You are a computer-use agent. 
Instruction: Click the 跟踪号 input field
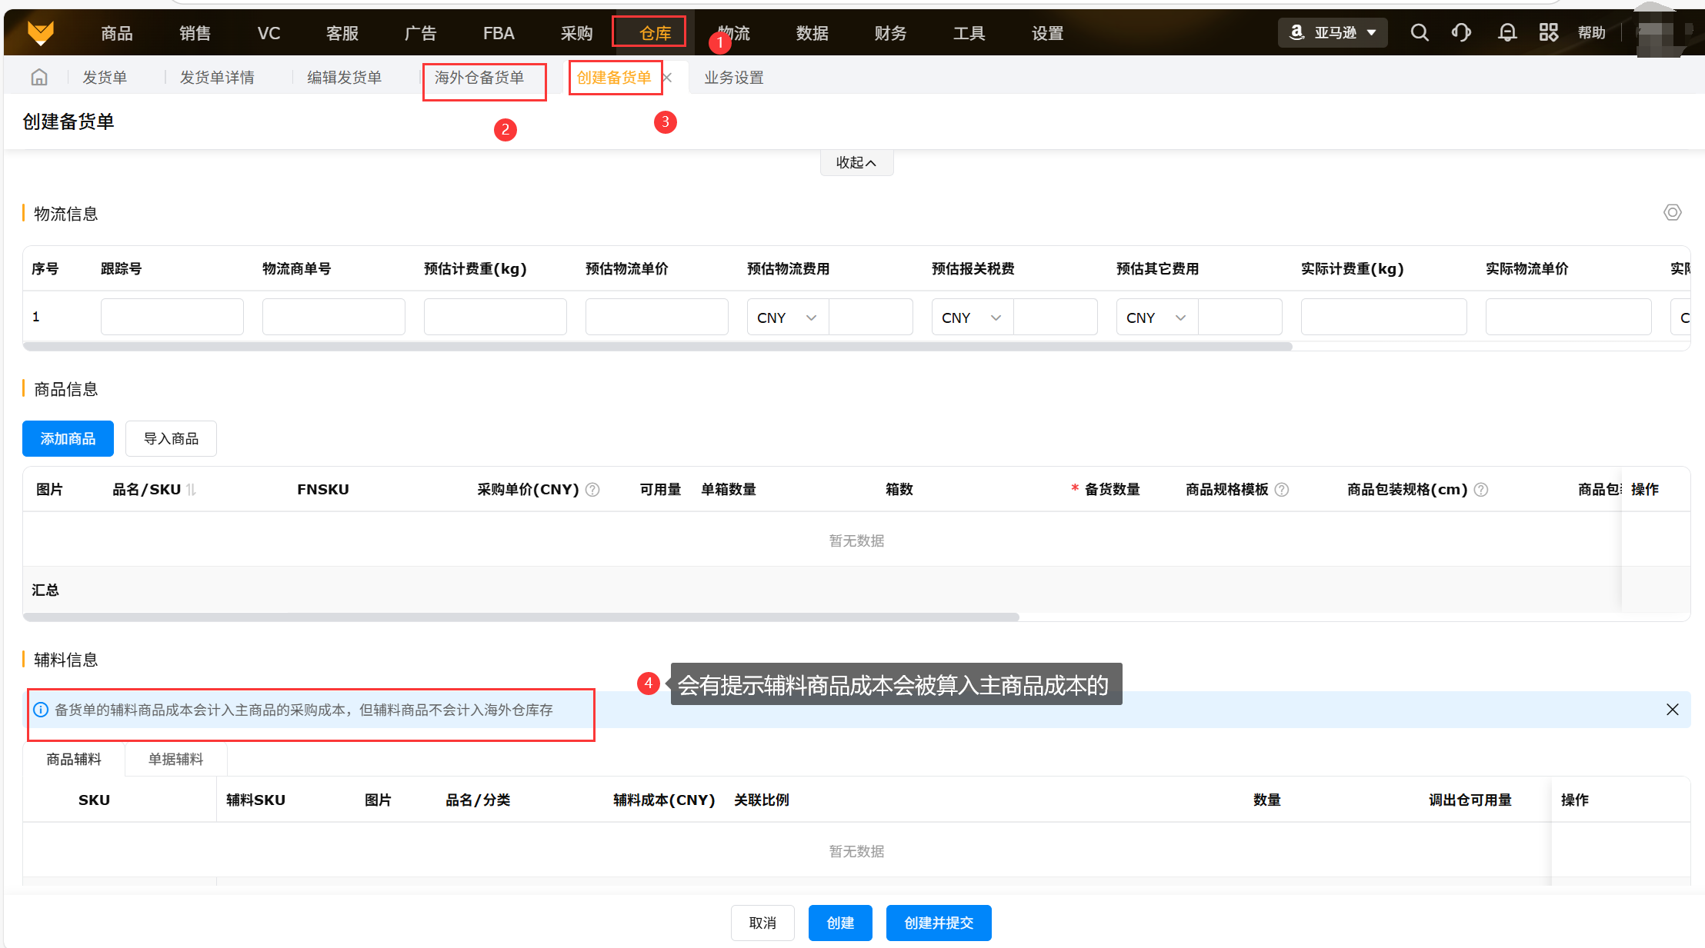click(x=172, y=317)
